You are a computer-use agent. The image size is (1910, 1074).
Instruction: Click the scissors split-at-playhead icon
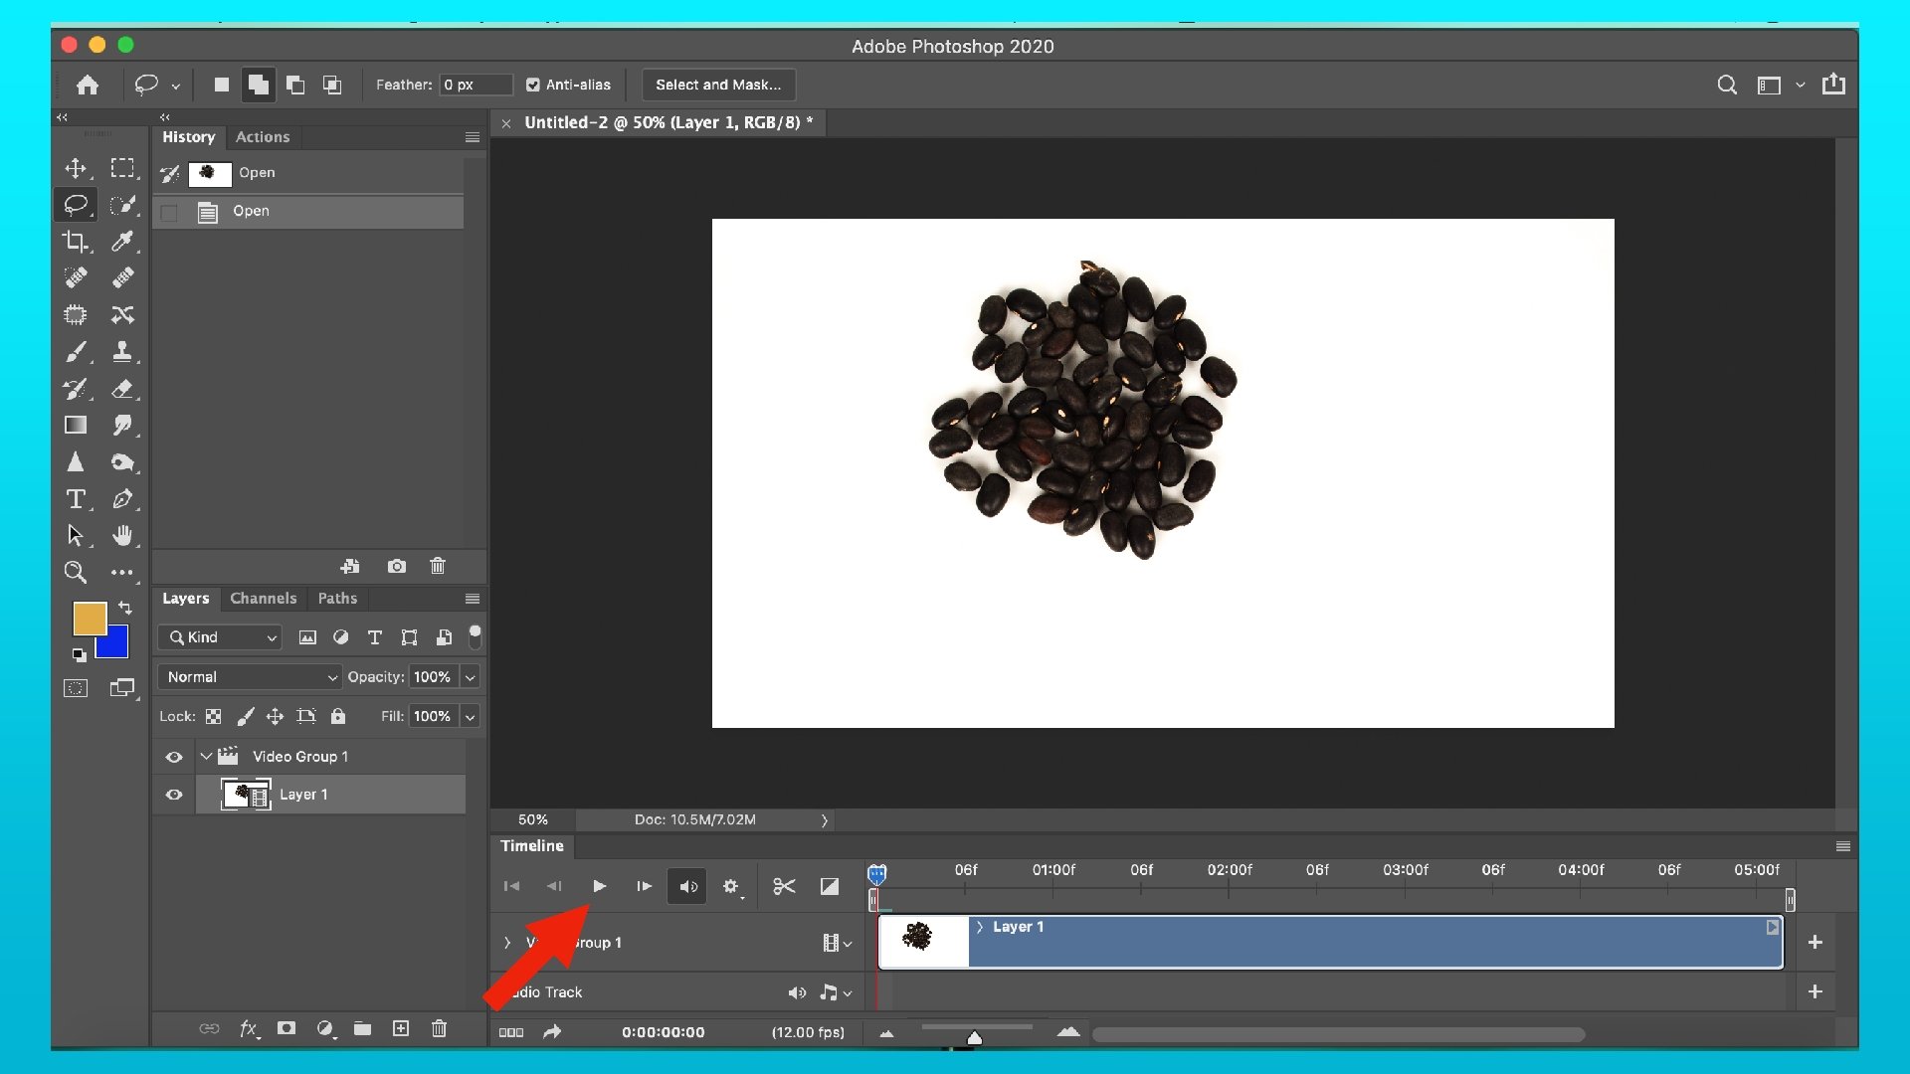point(784,886)
